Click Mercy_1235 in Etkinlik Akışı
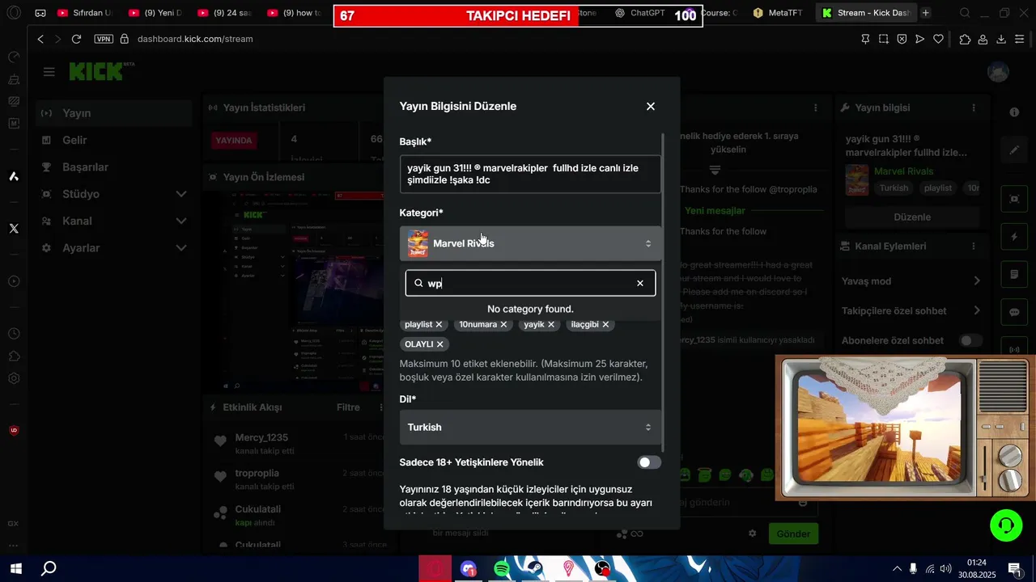Screen dimensions: 1036x582 click(x=261, y=437)
